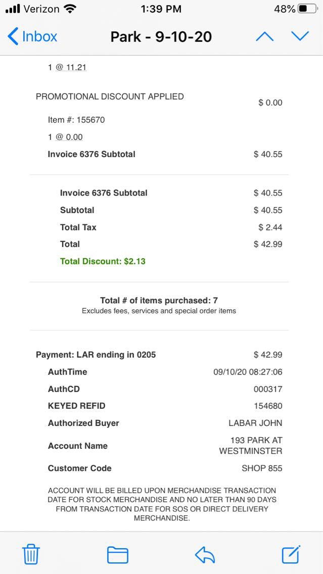The width and height of the screenshot is (323, 574).
Task: Tap the 11.21 underlined price link
Action: pos(76,67)
